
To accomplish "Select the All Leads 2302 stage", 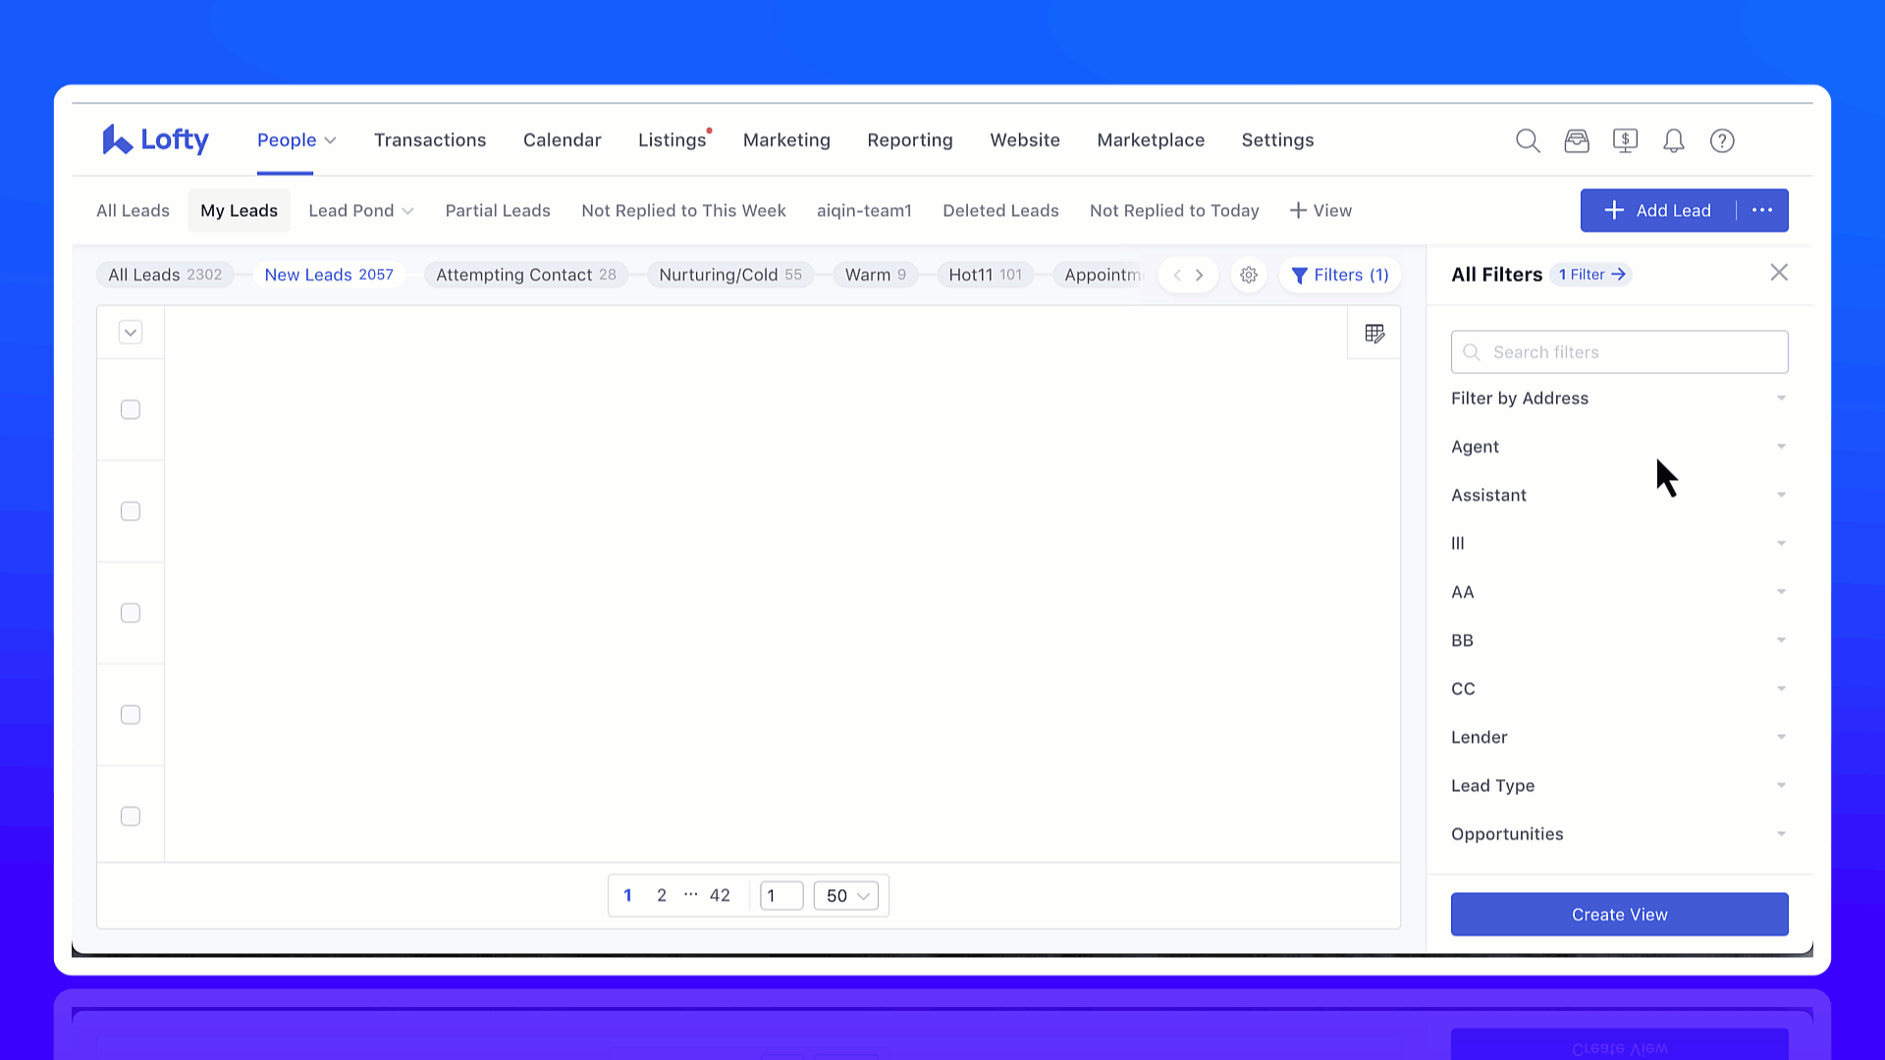I will click(165, 275).
